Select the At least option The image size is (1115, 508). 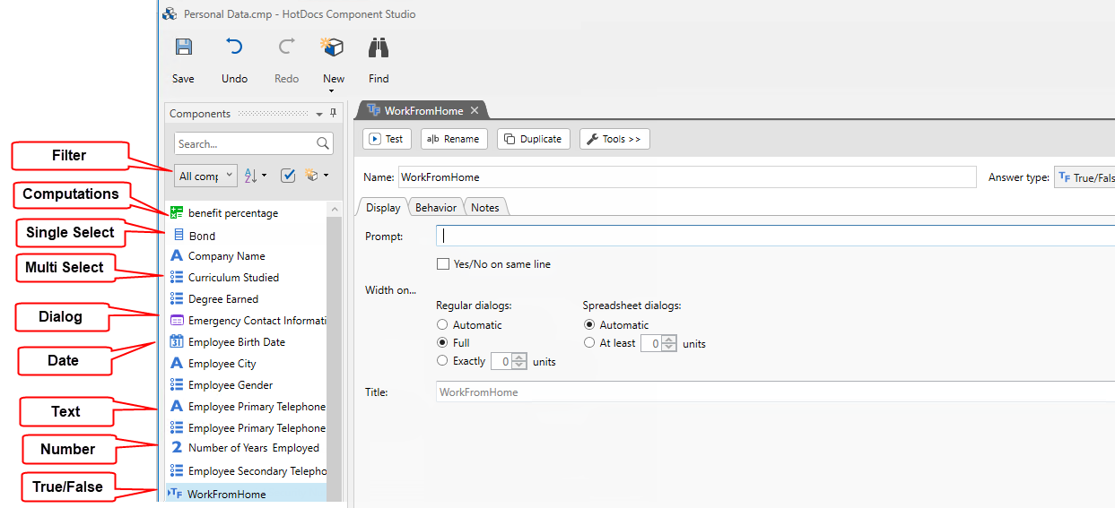coord(589,342)
